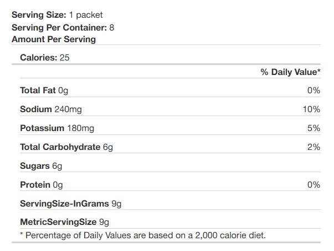Click the 0% value for Total Fat
334x251 pixels.
point(314,91)
